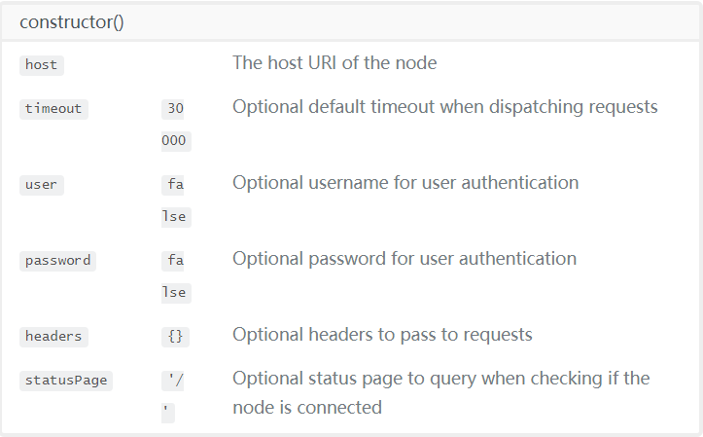The image size is (703, 437).
Task: Click the statusPage default value '/'
Action: (x=173, y=397)
